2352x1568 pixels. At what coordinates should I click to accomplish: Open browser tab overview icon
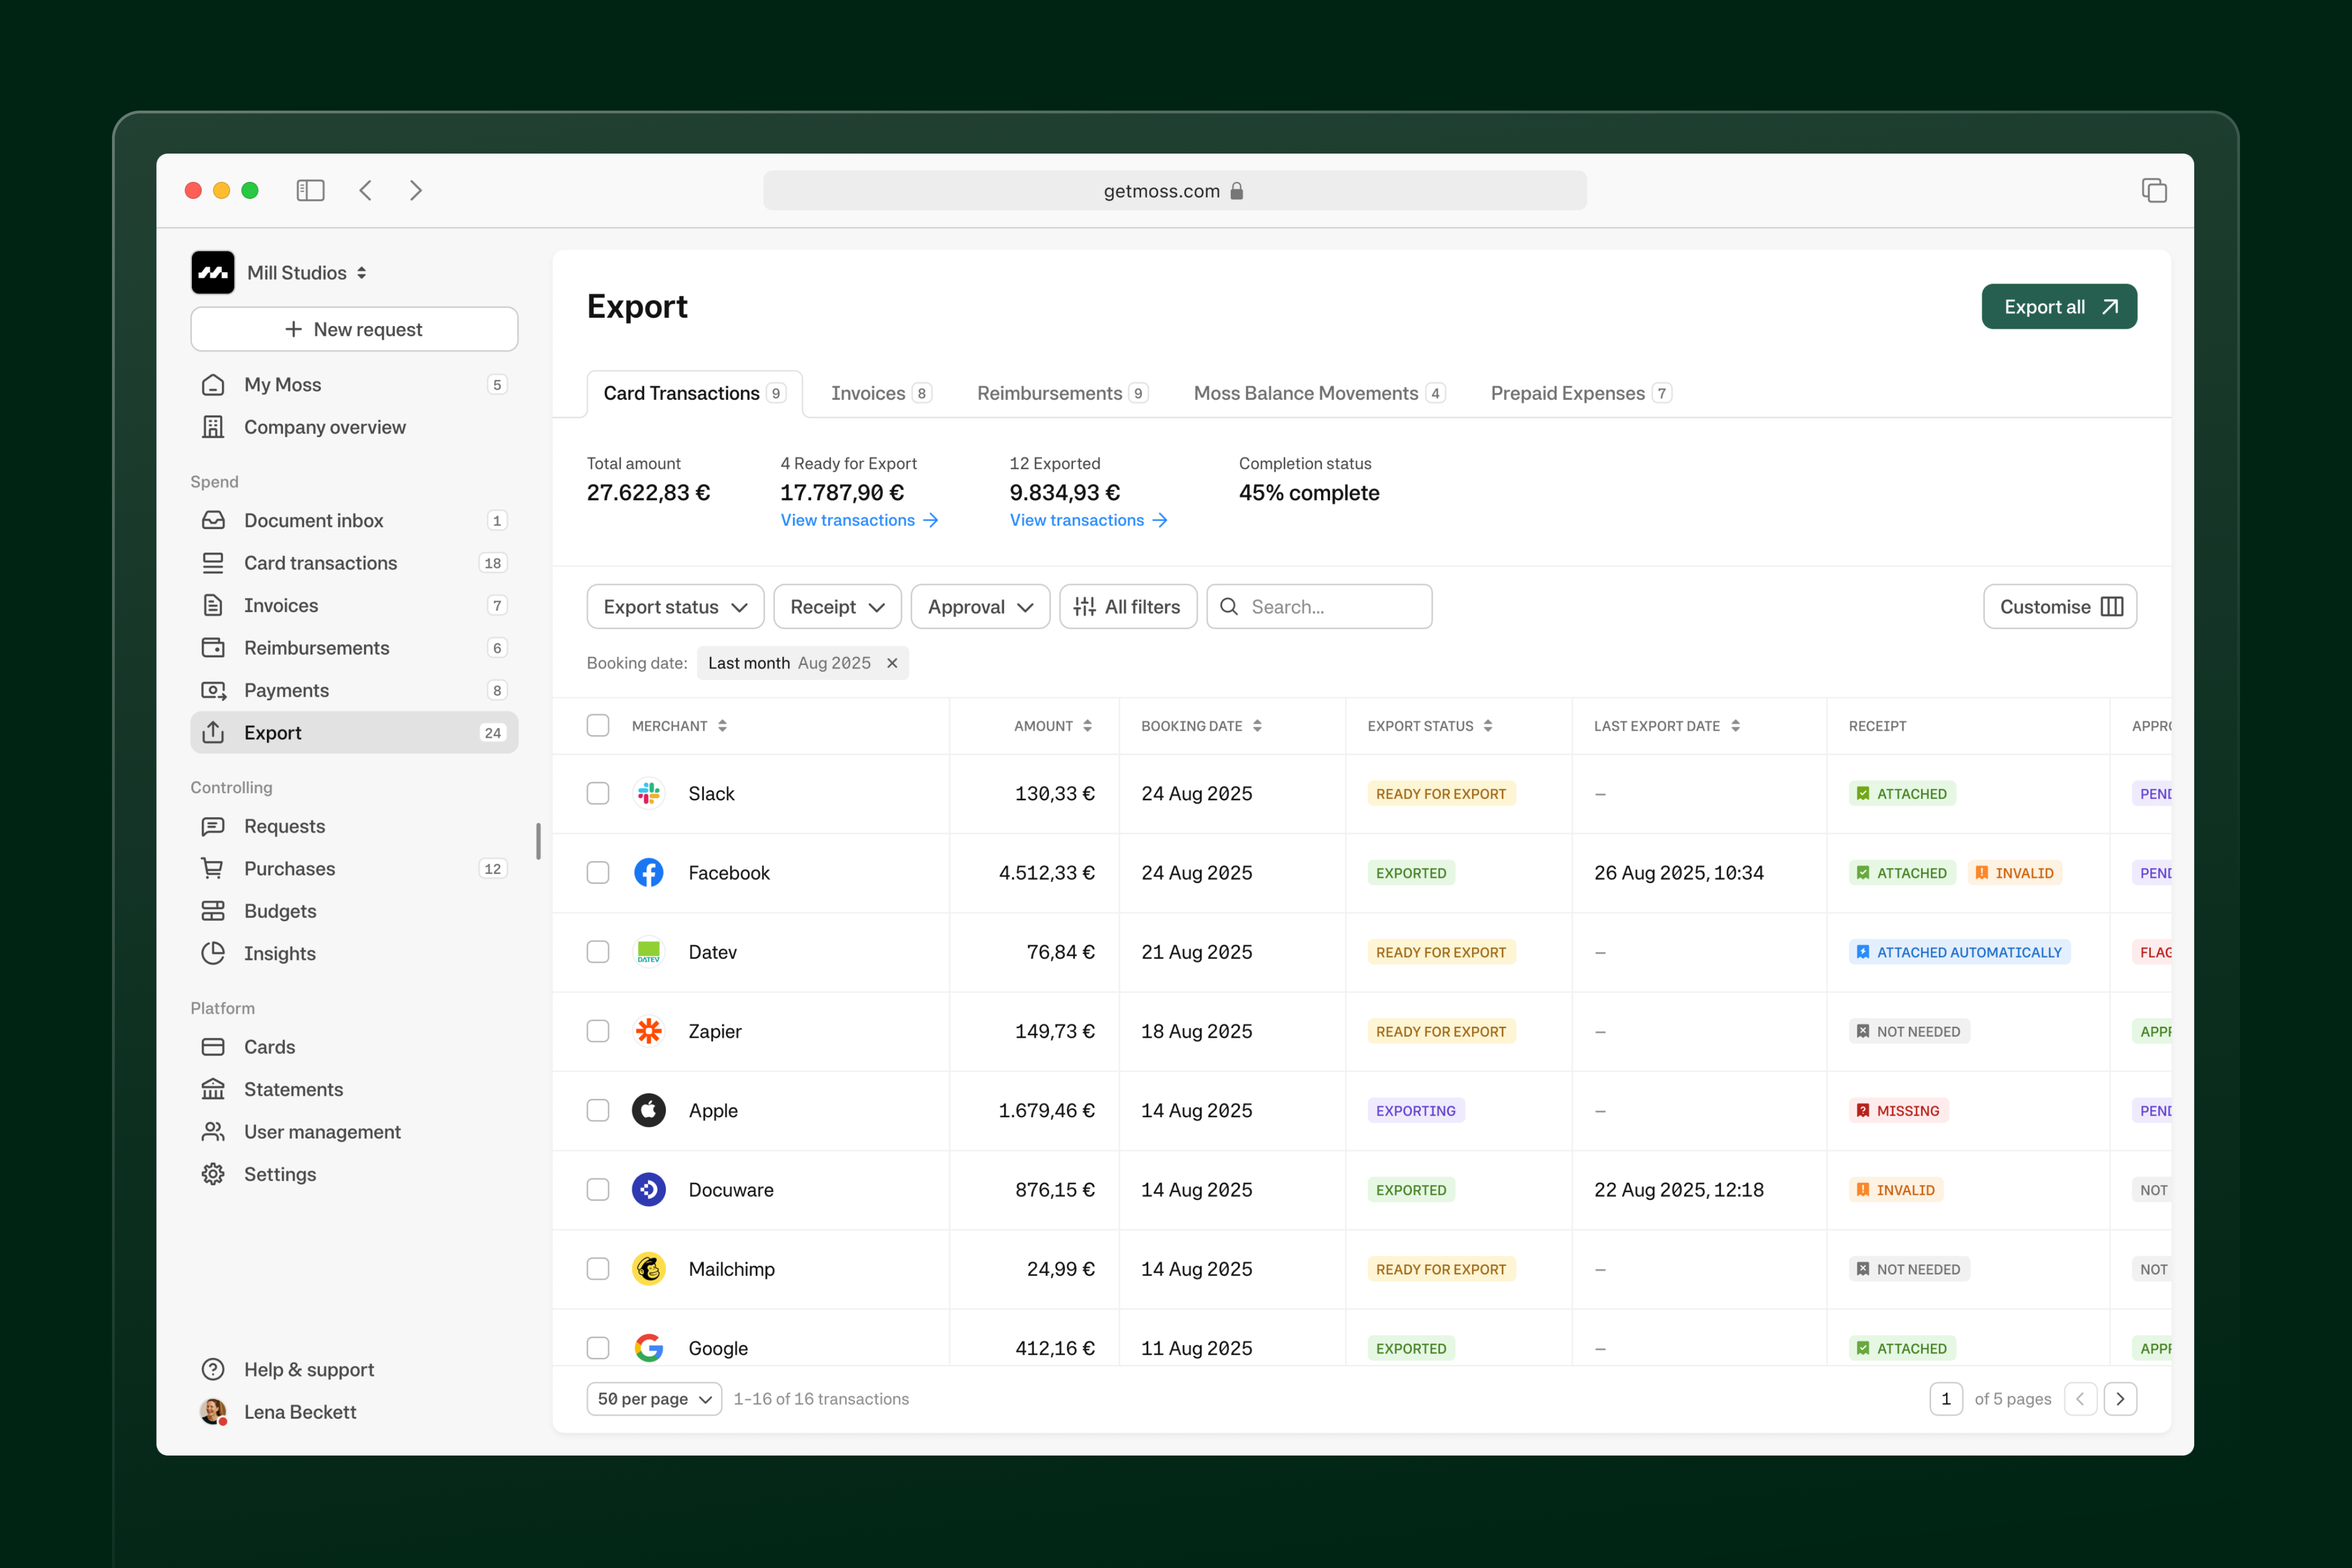(x=2154, y=190)
